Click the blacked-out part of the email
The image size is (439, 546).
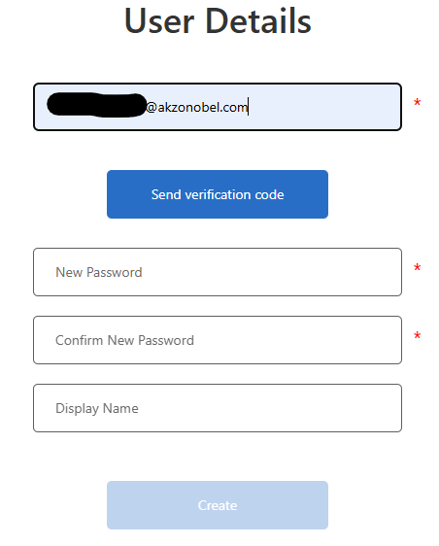pos(96,105)
